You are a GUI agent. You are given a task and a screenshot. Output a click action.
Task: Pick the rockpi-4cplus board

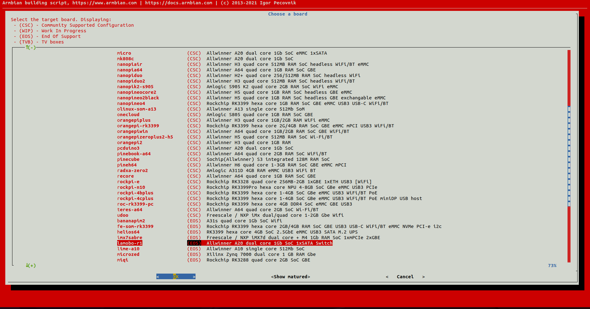[135, 198]
